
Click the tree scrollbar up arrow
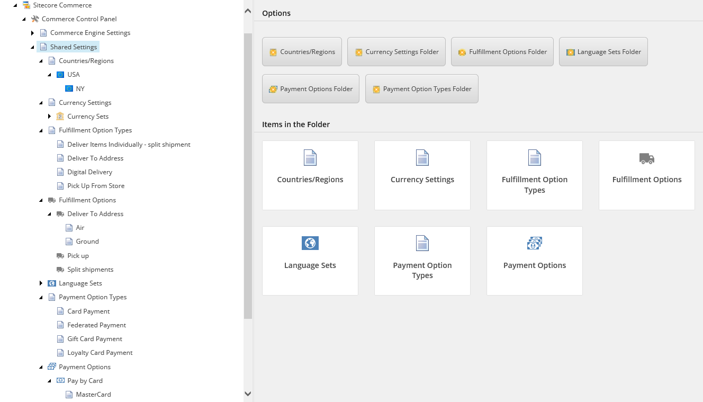click(248, 10)
